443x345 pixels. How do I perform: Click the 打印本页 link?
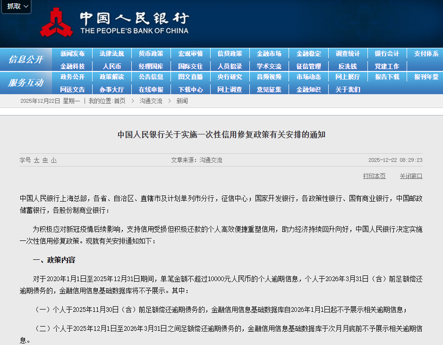[374, 176]
